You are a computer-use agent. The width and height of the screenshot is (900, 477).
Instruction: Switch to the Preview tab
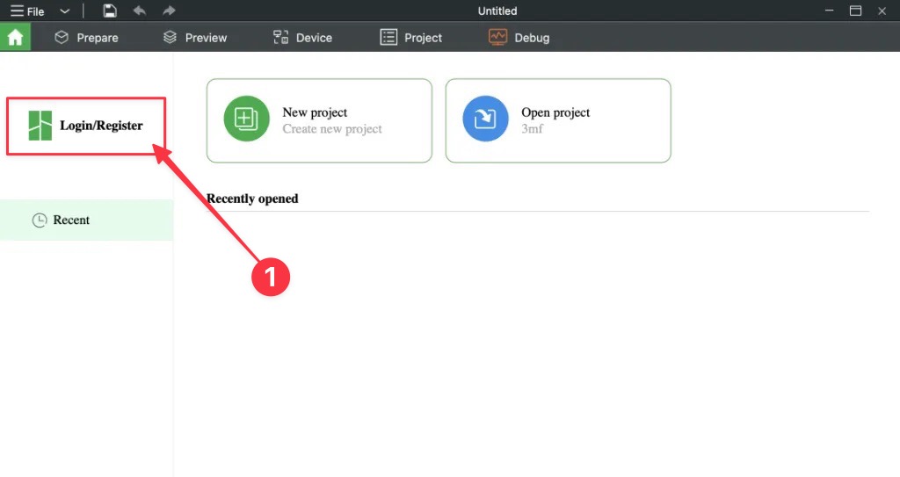point(195,38)
